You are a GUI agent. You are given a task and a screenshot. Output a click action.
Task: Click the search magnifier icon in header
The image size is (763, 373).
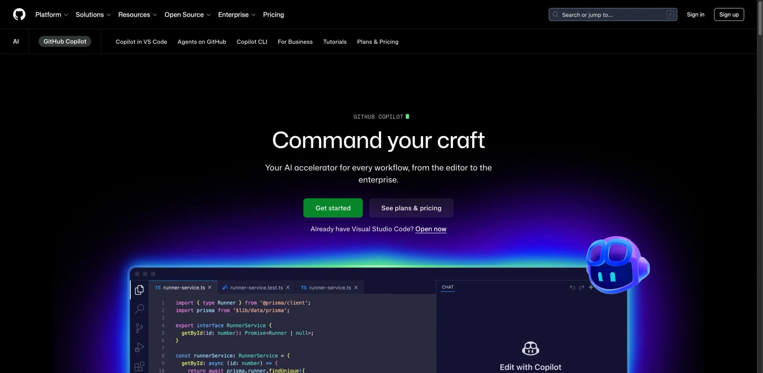(555, 15)
